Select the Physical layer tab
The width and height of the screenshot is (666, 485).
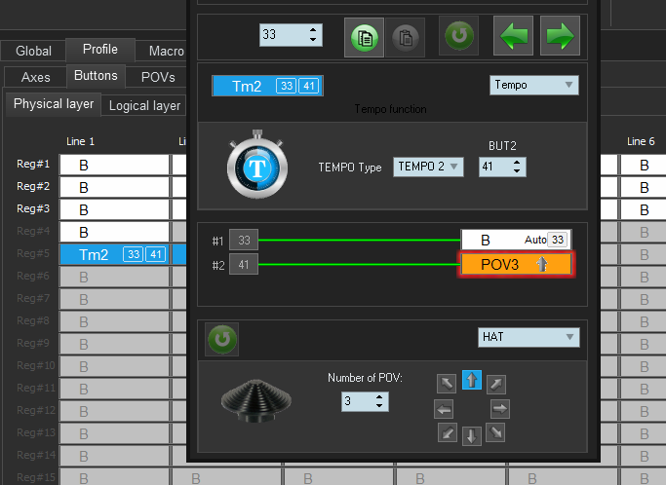(54, 104)
